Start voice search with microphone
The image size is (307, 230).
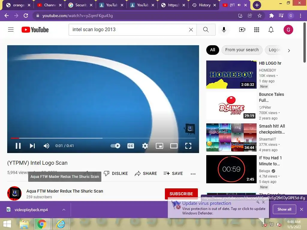224,30
